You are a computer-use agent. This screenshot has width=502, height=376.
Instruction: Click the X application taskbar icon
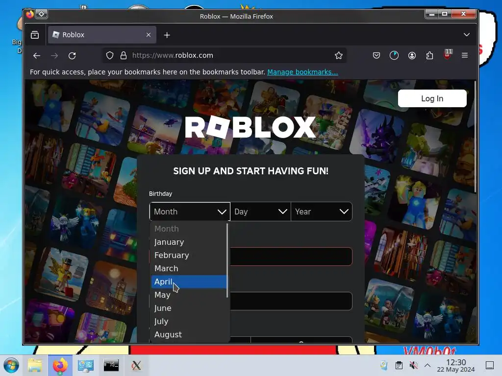(x=136, y=365)
